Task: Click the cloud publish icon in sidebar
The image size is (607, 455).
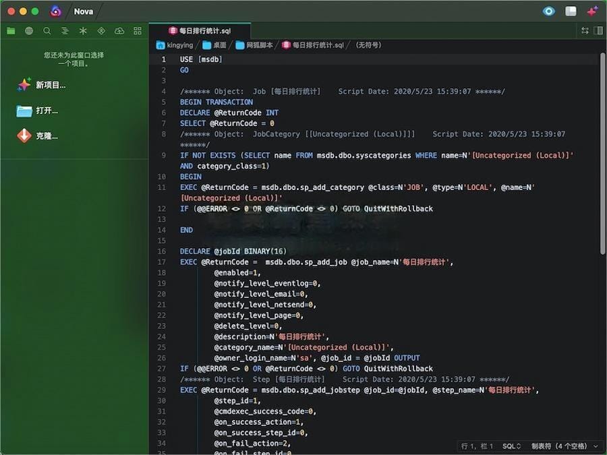Action: click(119, 31)
